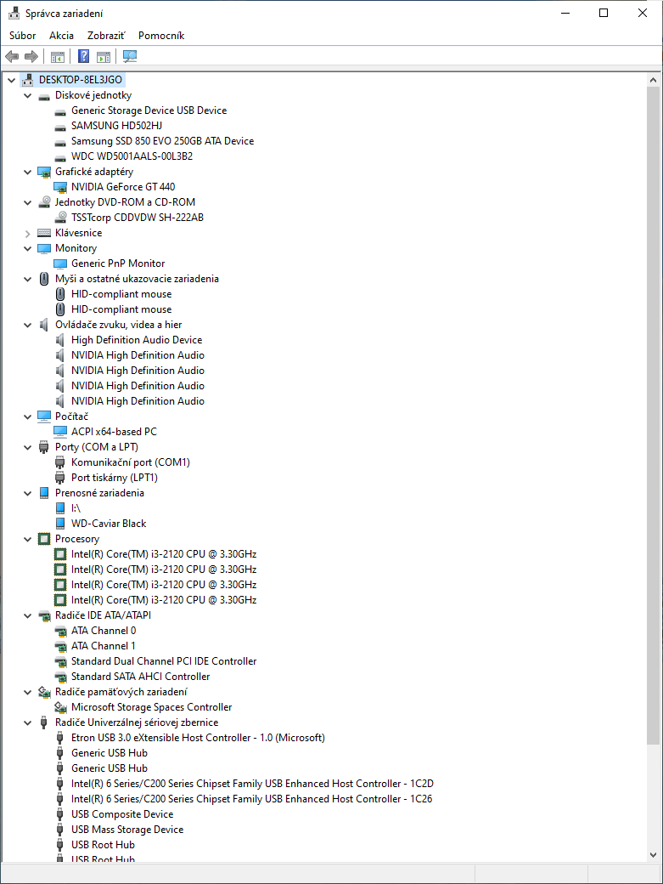Click the DESKTOP-8EL3JGO computer icon
The height and width of the screenshot is (884, 663).
point(27,80)
